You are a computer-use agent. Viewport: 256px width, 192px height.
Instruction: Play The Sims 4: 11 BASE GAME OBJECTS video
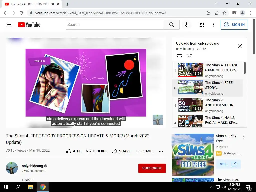click(x=207, y=70)
